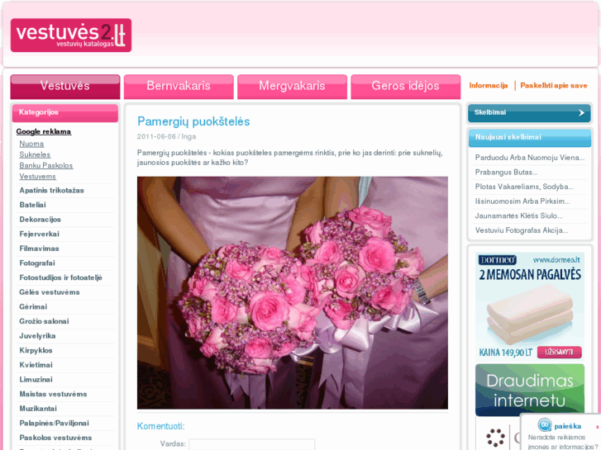Select the Grožio salonai category
This screenshot has height=450, width=601.
(44, 321)
